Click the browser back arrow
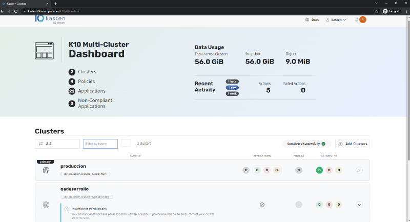 3,11
